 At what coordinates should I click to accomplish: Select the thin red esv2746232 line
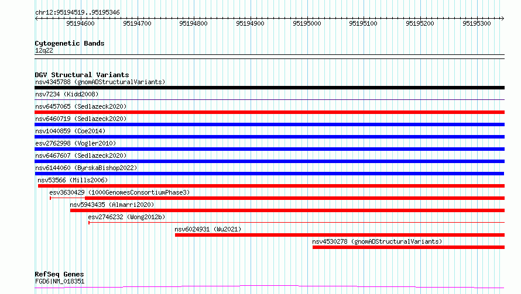click(x=296, y=222)
